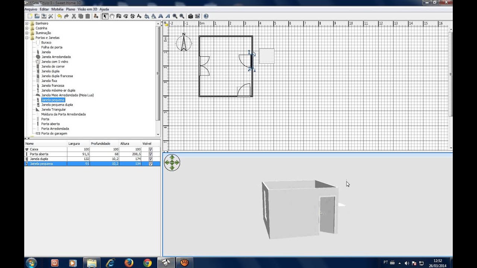Click the Zoom in magnifier icon
Viewport: 477px width, 268px height.
[175, 16]
